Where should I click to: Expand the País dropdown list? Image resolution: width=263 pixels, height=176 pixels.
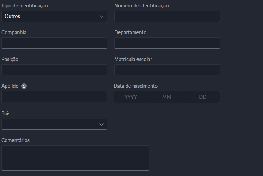pos(54,124)
